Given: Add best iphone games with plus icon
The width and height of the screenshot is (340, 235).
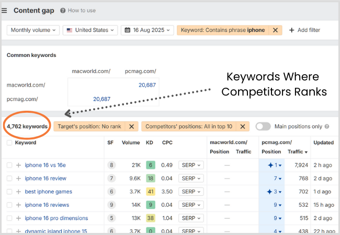Looking at the screenshot, I should point(19,192).
